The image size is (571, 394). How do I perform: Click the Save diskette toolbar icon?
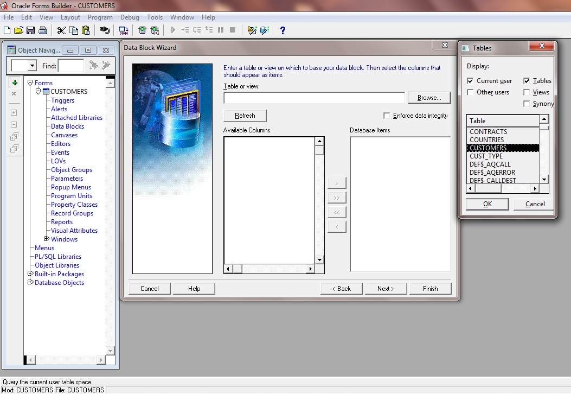pos(30,30)
